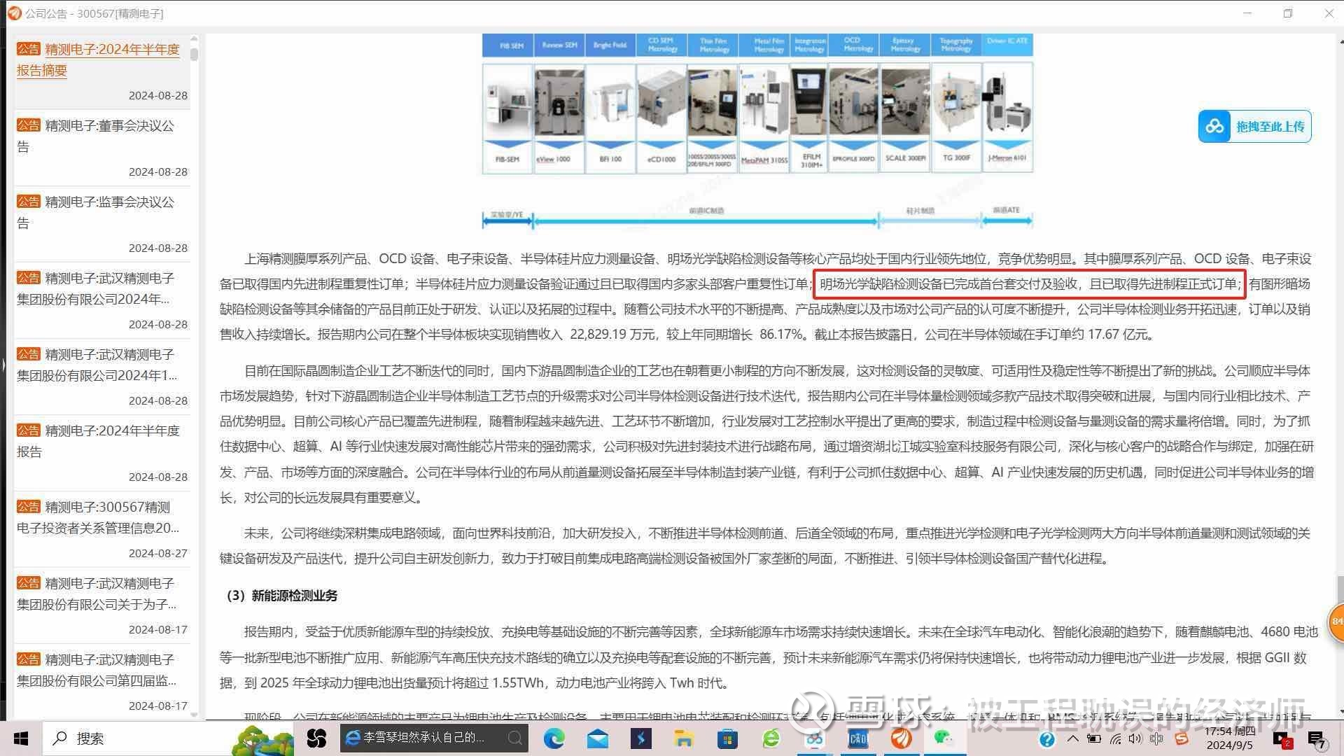Click the 公告 tag beside 监事会决议公告
The height and width of the screenshot is (756, 1344).
(x=29, y=202)
